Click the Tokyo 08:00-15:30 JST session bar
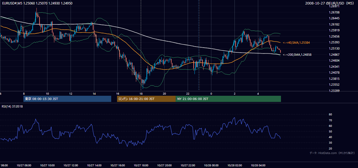This screenshot has height=168, width=358. pos(67,99)
